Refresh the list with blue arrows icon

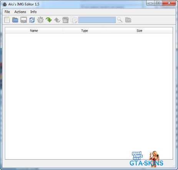[32, 20]
